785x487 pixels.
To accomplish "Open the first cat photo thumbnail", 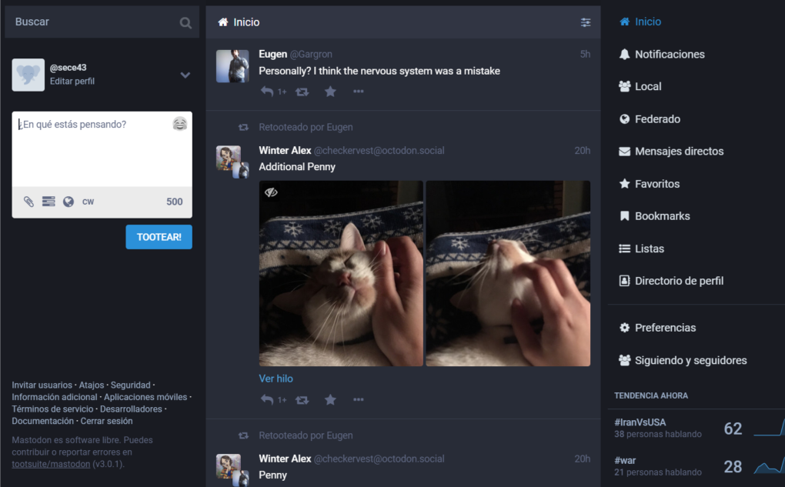I will [x=341, y=273].
